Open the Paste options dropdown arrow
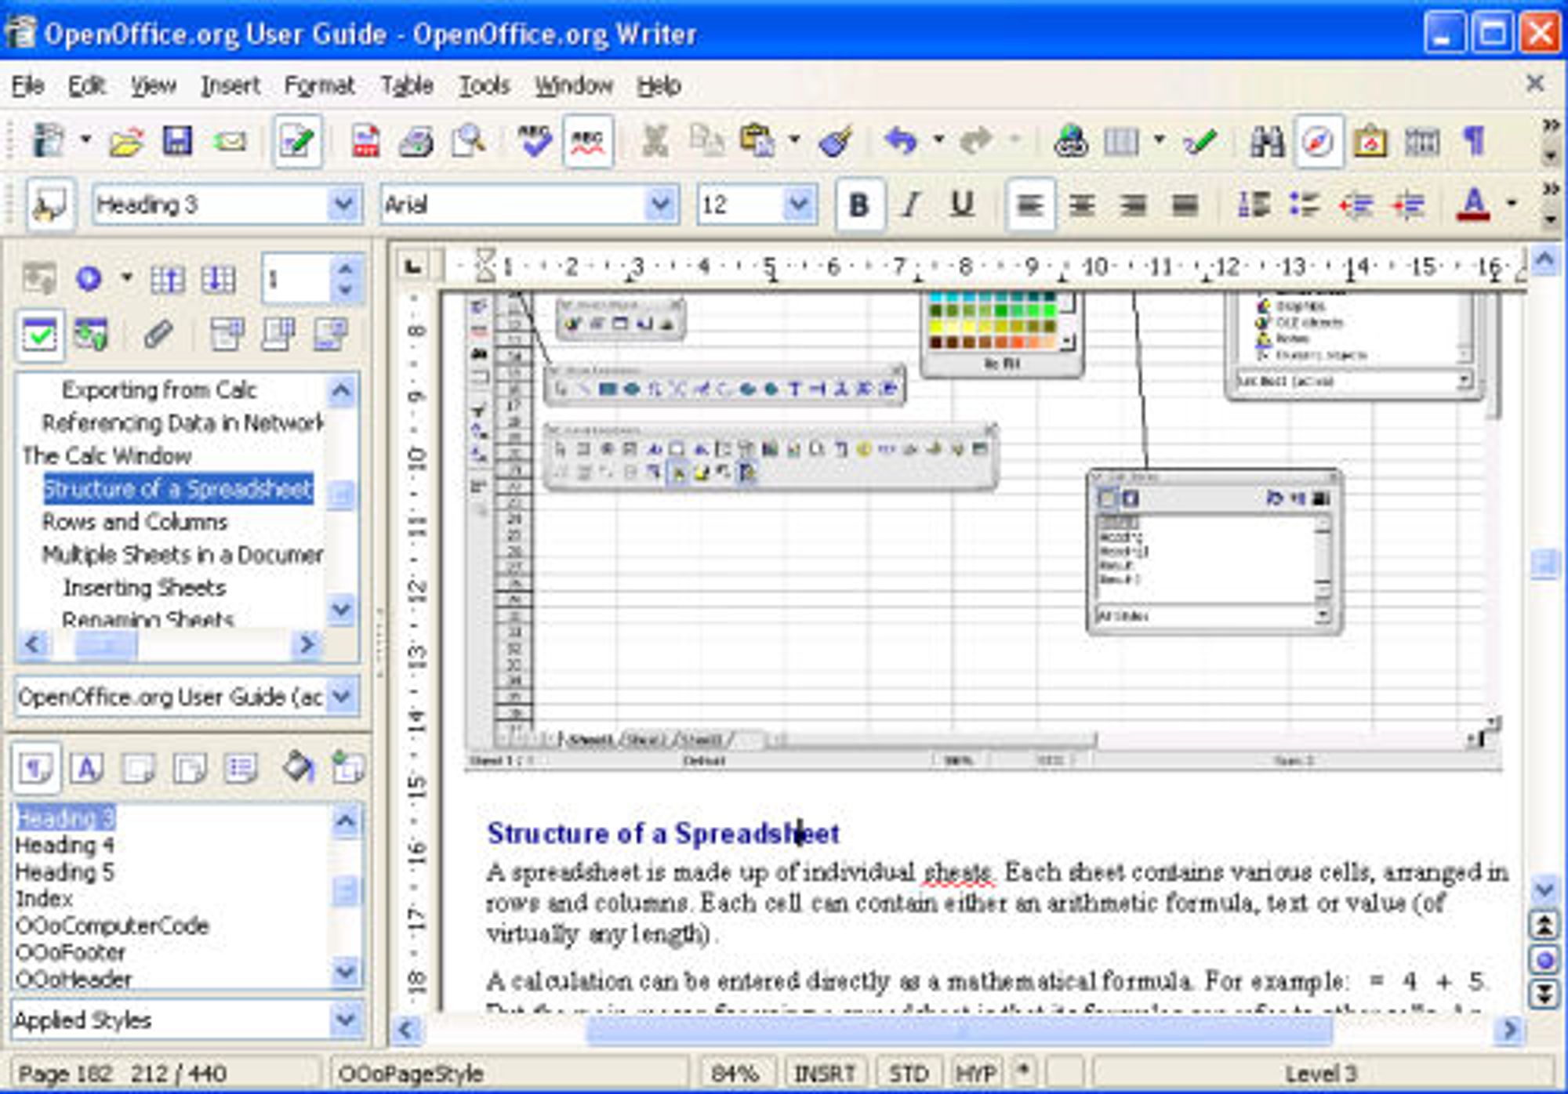Screen dimensions: 1568x1094 [794, 141]
